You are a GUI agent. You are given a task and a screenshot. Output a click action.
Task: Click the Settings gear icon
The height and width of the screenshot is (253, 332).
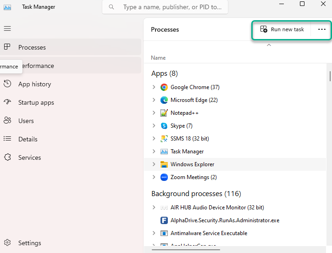pyautogui.click(x=7, y=242)
